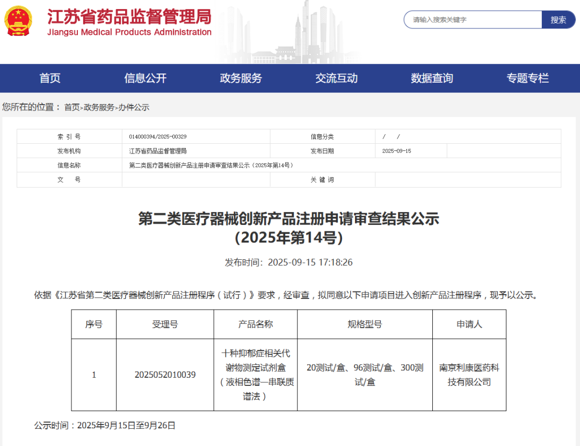Screen dimensions: 580x446
Task: Click applicant 南京利康医药科技有限公司 cell
Action: 469,375
